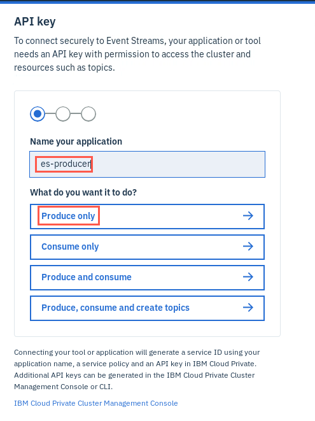Select the third empty progress step circle
The width and height of the screenshot is (315, 421).
tap(88, 114)
